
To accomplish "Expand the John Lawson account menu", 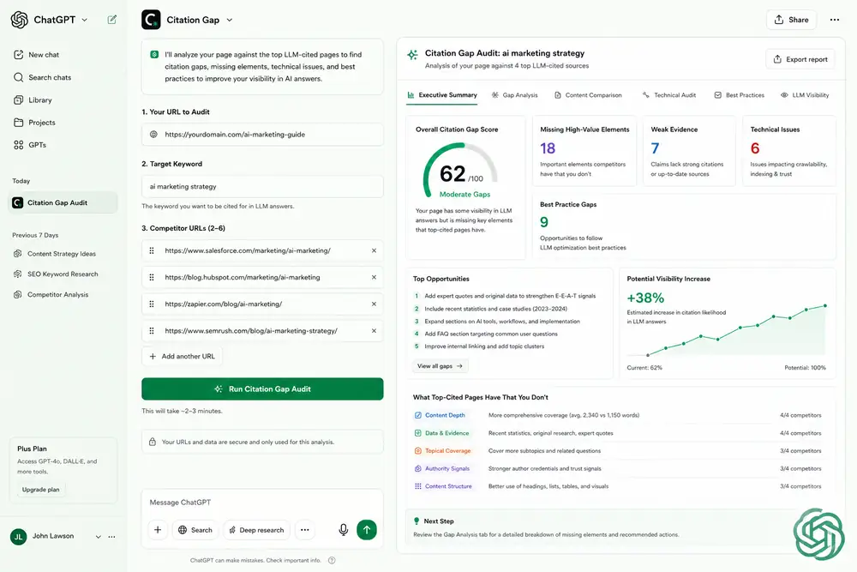I will [99, 537].
